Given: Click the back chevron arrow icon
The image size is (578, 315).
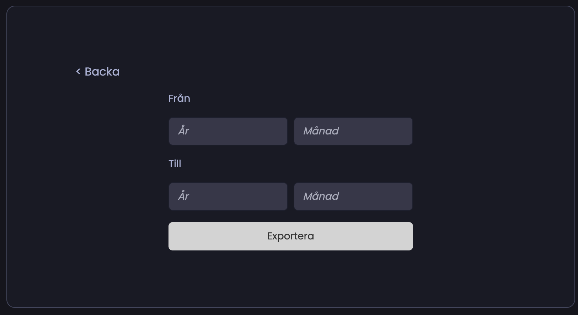Looking at the screenshot, I should click(x=78, y=72).
